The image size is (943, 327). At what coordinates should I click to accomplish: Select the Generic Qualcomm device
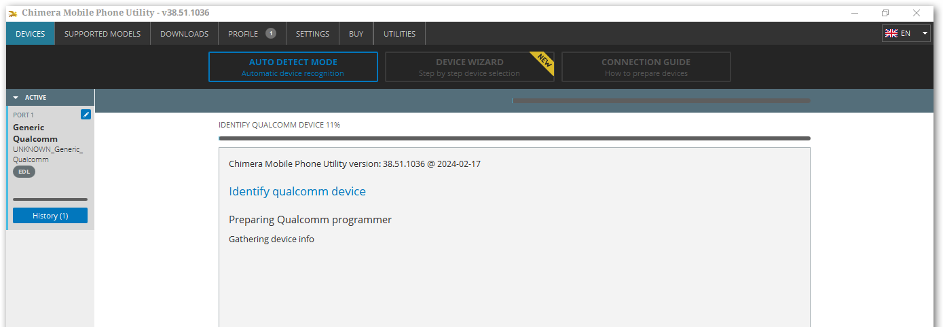50,168
